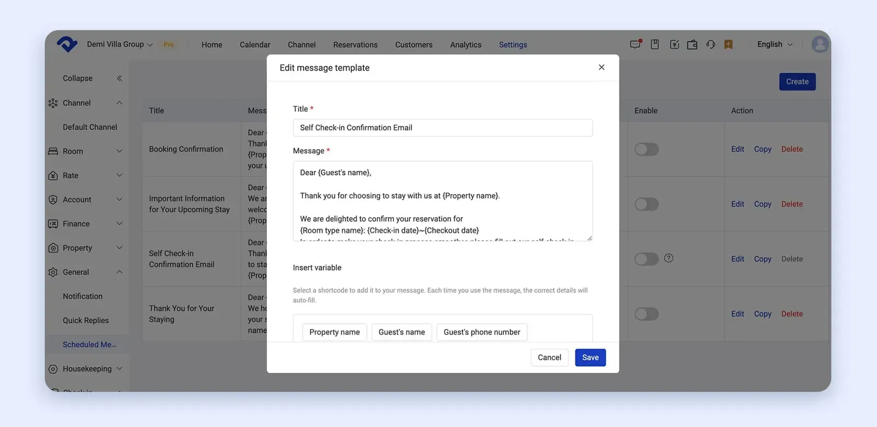The image size is (877, 427).
Task: Open the Analytics tab
Action: pyautogui.click(x=466, y=45)
